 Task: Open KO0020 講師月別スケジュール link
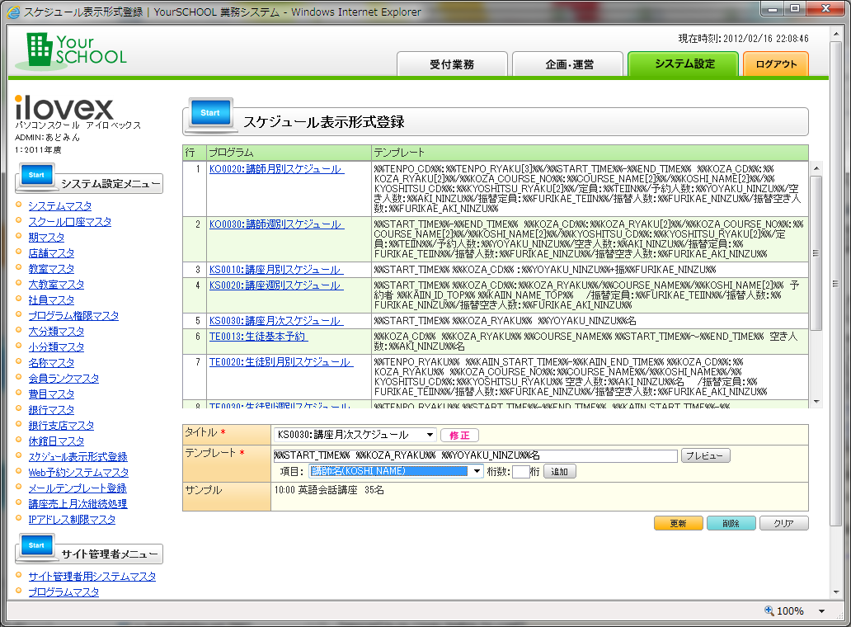(x=275, y=169)
